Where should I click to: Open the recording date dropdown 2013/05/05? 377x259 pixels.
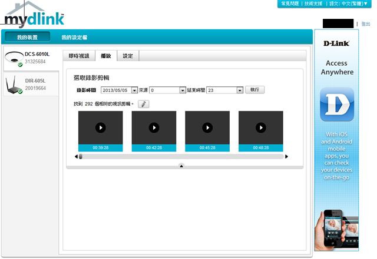coord(119,90)
